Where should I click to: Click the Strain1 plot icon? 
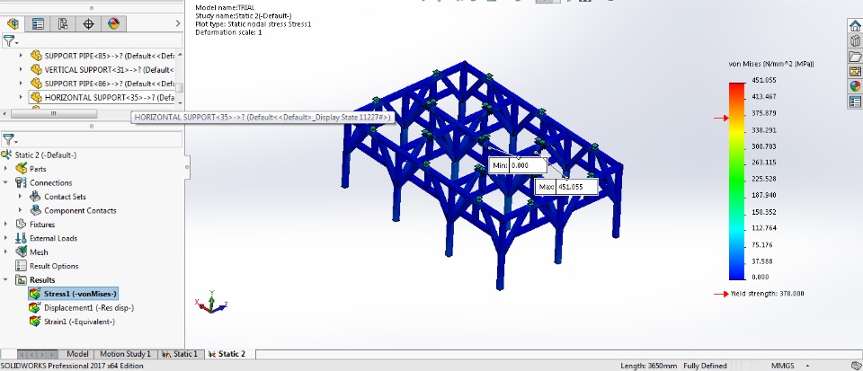pos(35,321)
